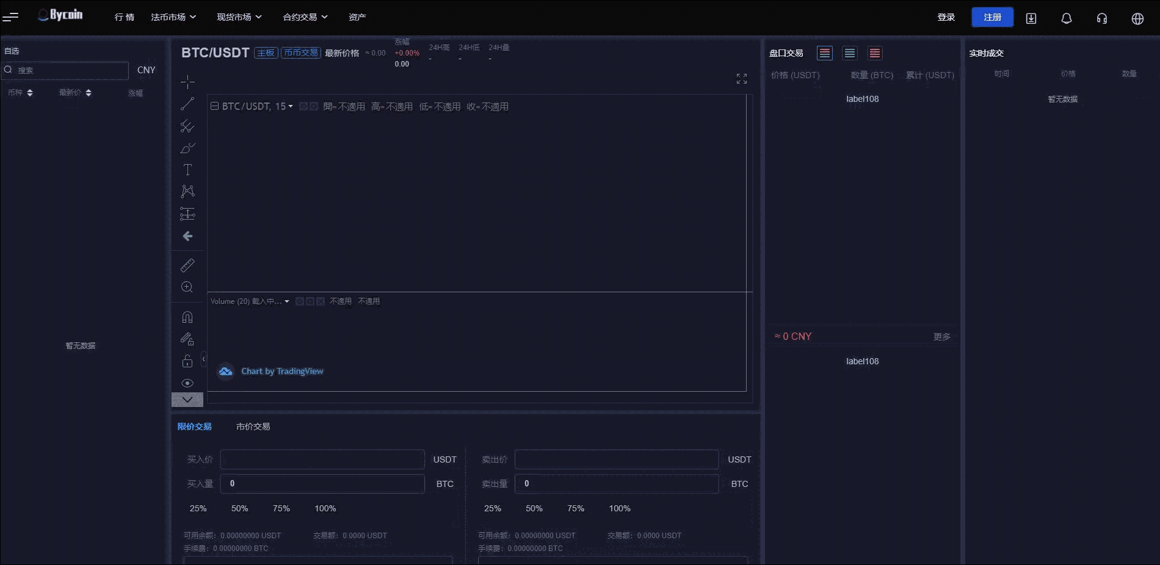Viewport: 1160px width, 565px height.
Task: Click the zoom in magnifier tool
Action: click(x=187, y=287)
